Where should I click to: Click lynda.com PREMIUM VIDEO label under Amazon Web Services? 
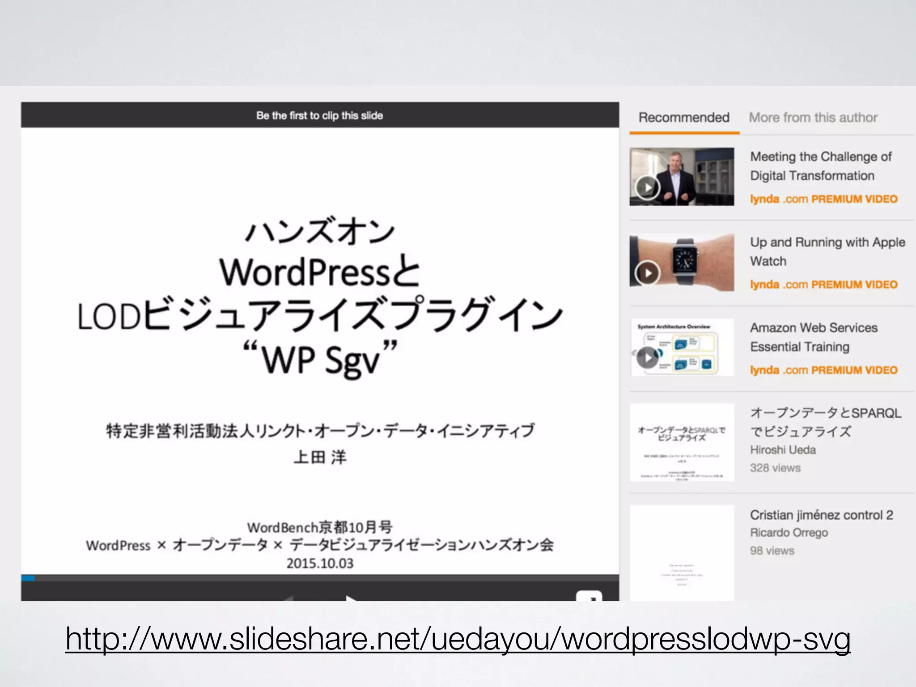pos(824,370)
